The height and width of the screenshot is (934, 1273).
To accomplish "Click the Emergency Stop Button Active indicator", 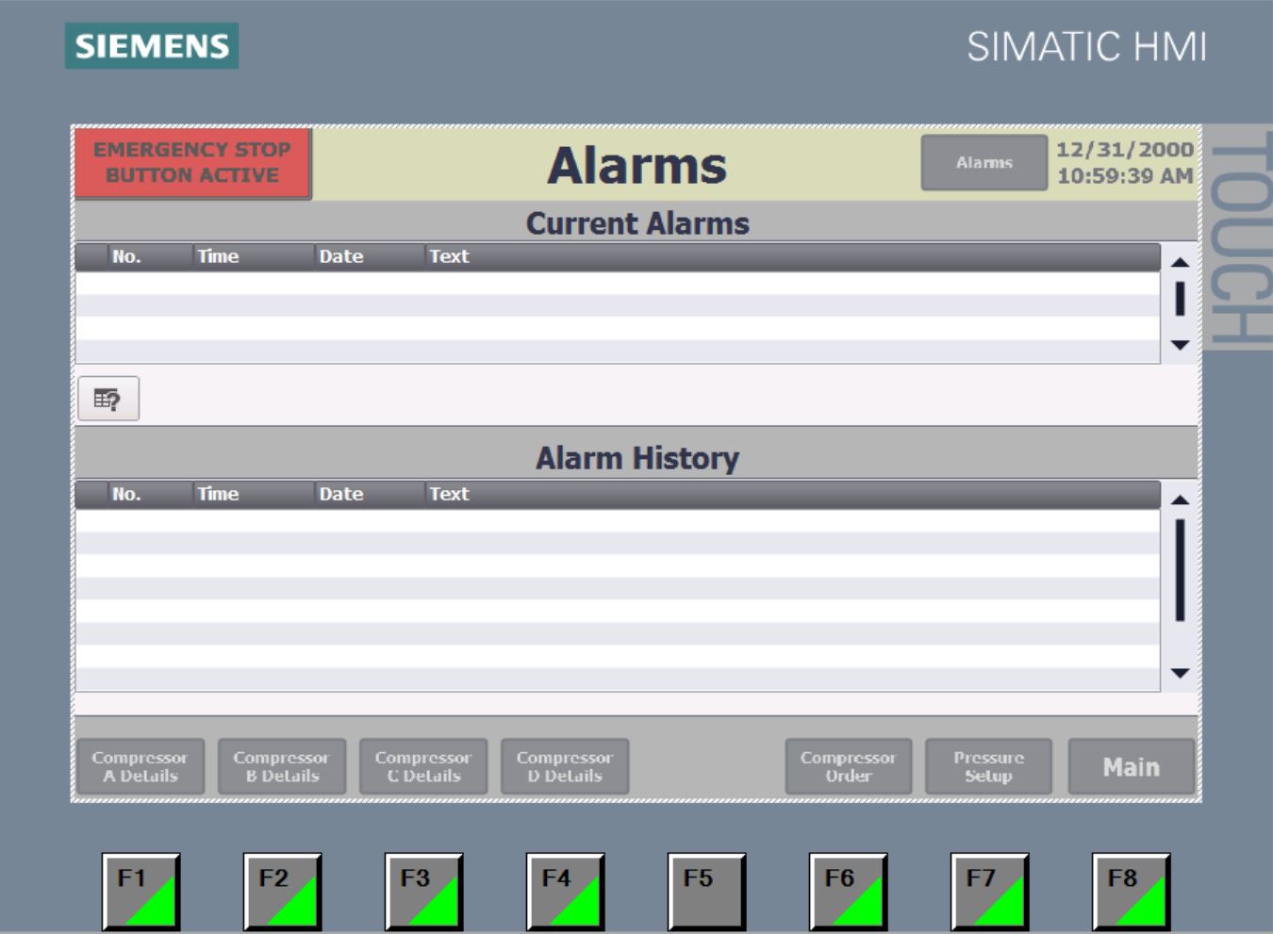I will (192, 163).
